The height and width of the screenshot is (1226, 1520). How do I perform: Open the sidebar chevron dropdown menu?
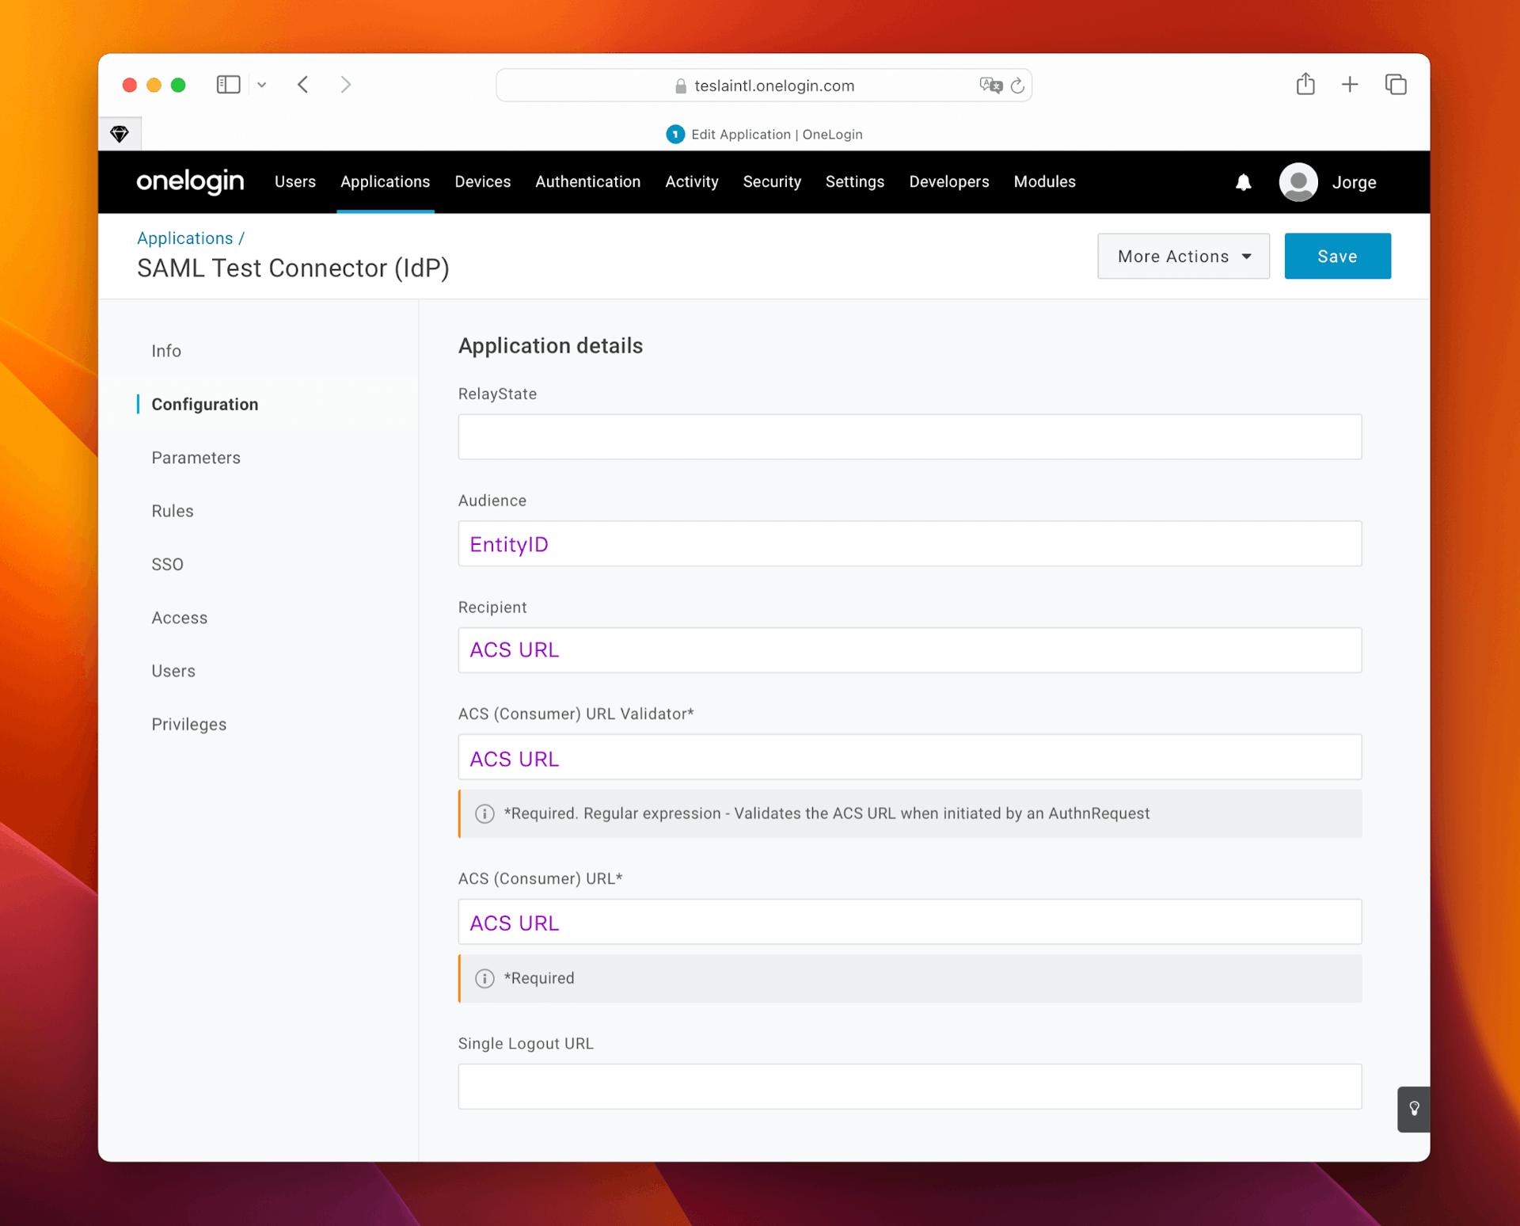262,84
